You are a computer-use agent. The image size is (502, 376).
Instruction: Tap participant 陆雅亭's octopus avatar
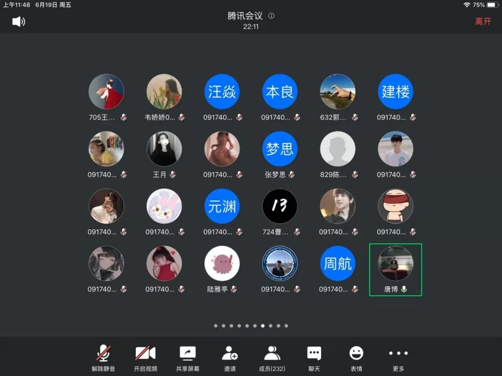[x=222, y=263]
